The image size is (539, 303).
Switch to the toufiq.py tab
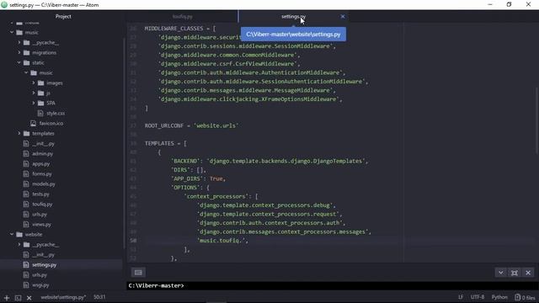pos(182,17)
